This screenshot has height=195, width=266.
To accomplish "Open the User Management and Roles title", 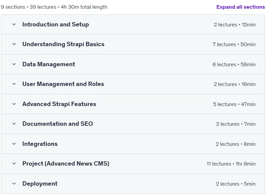I will (x=63, y=84).
